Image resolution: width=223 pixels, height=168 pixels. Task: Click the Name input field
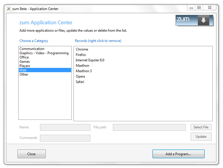click(x=65, y=127)
